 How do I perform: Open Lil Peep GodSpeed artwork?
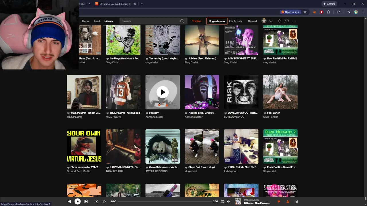click(x=123, y=92)
